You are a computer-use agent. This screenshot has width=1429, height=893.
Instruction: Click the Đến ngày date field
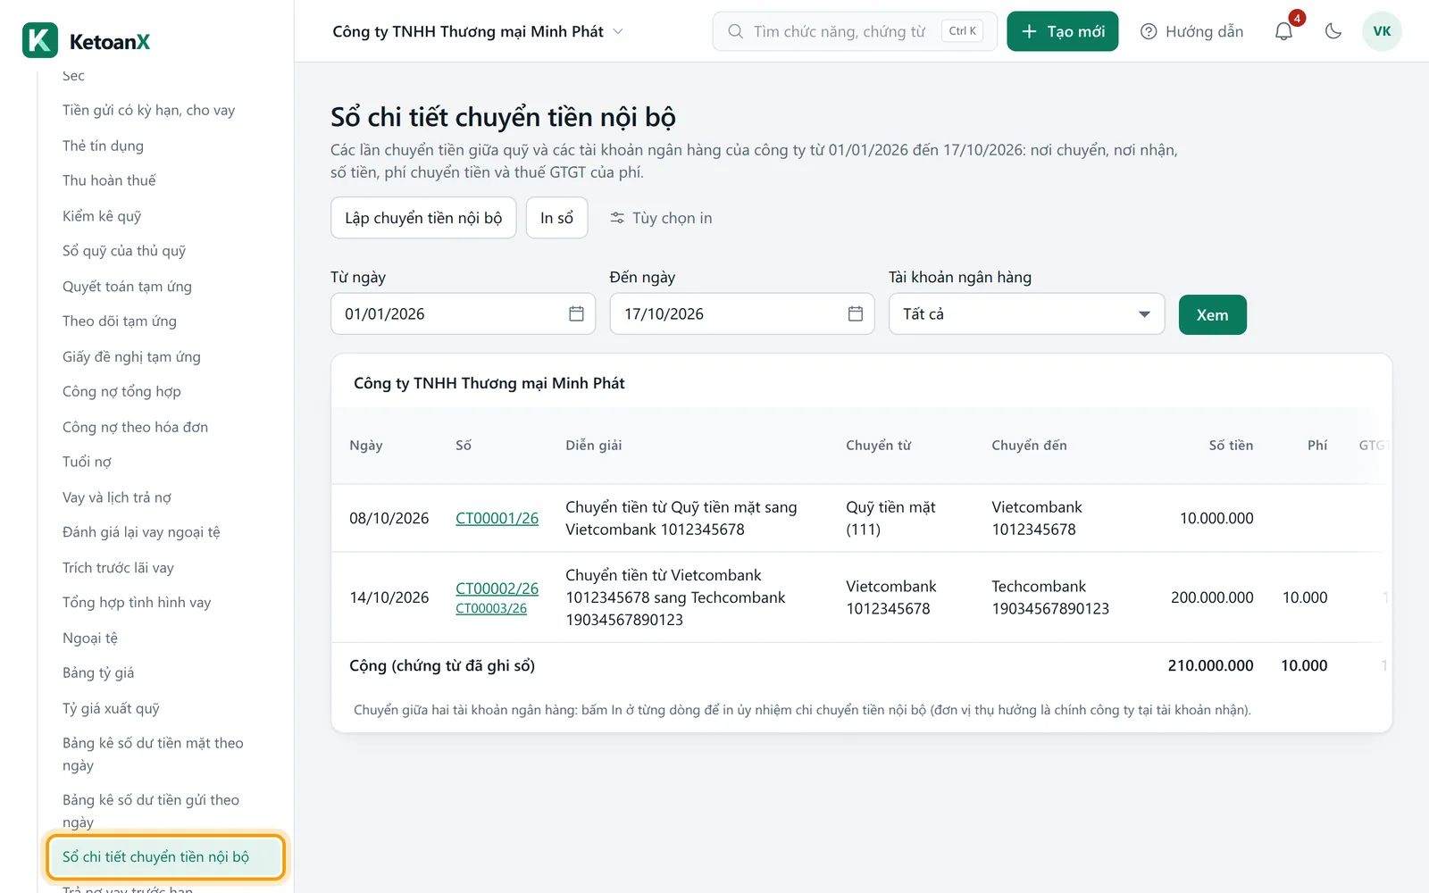741,313
